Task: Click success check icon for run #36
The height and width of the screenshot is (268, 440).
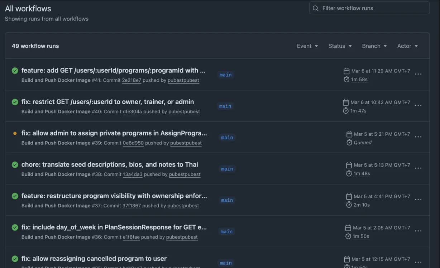Action: (x=15, y=228)
